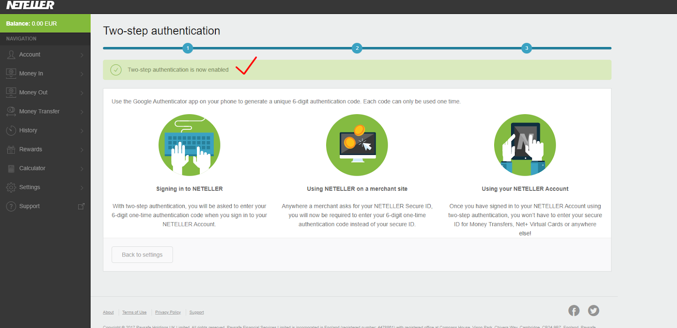
Task: Open Support navigation item
Action: [45, 206]
